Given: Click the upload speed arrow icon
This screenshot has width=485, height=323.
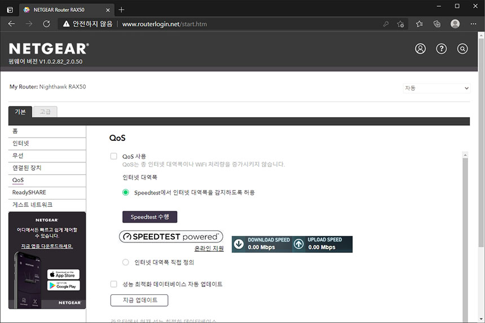Looking at the screenshot, I should click(298, 244).
